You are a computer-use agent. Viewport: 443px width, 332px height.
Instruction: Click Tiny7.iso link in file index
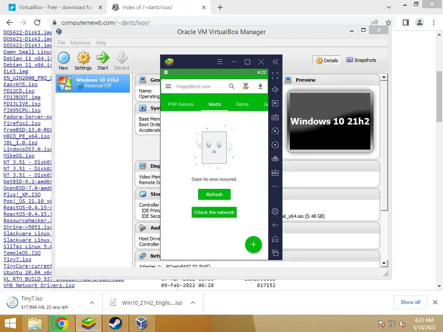point(17,259)
